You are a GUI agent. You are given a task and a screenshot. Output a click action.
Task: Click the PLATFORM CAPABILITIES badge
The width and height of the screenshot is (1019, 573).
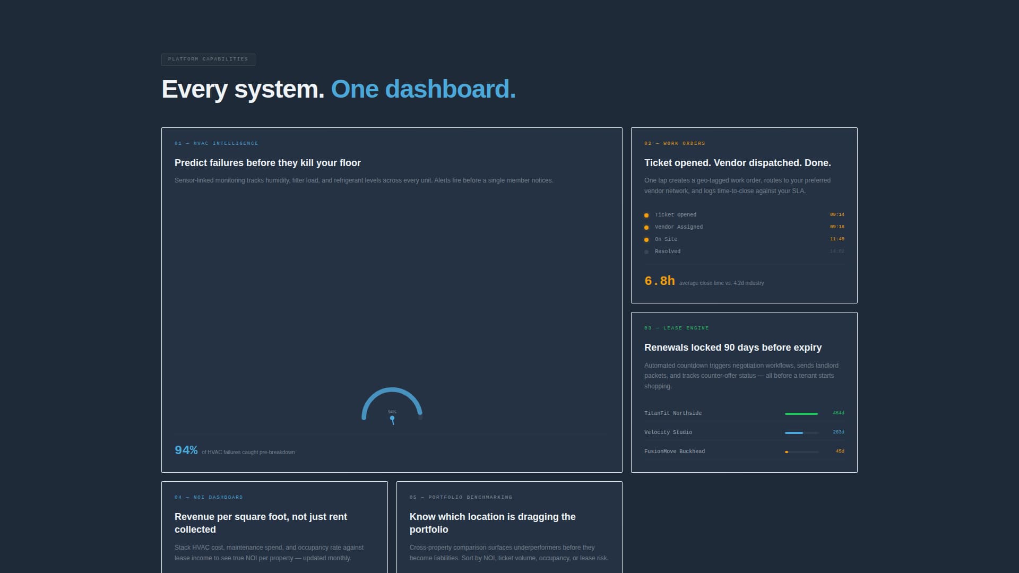208,59
